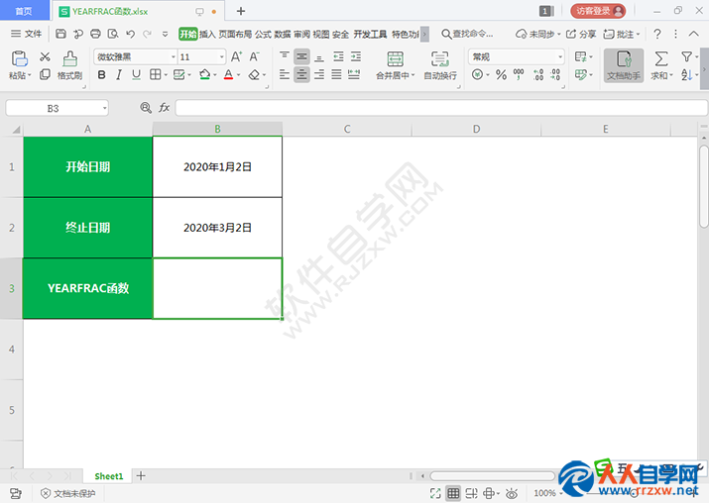Expand the fill color dropdown arrow
The image size is (709, 503).
coord(215,75)
